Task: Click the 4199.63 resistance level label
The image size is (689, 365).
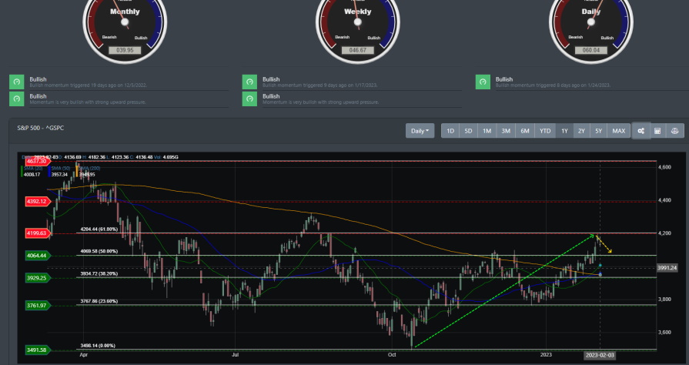Action: click(37, 233)
